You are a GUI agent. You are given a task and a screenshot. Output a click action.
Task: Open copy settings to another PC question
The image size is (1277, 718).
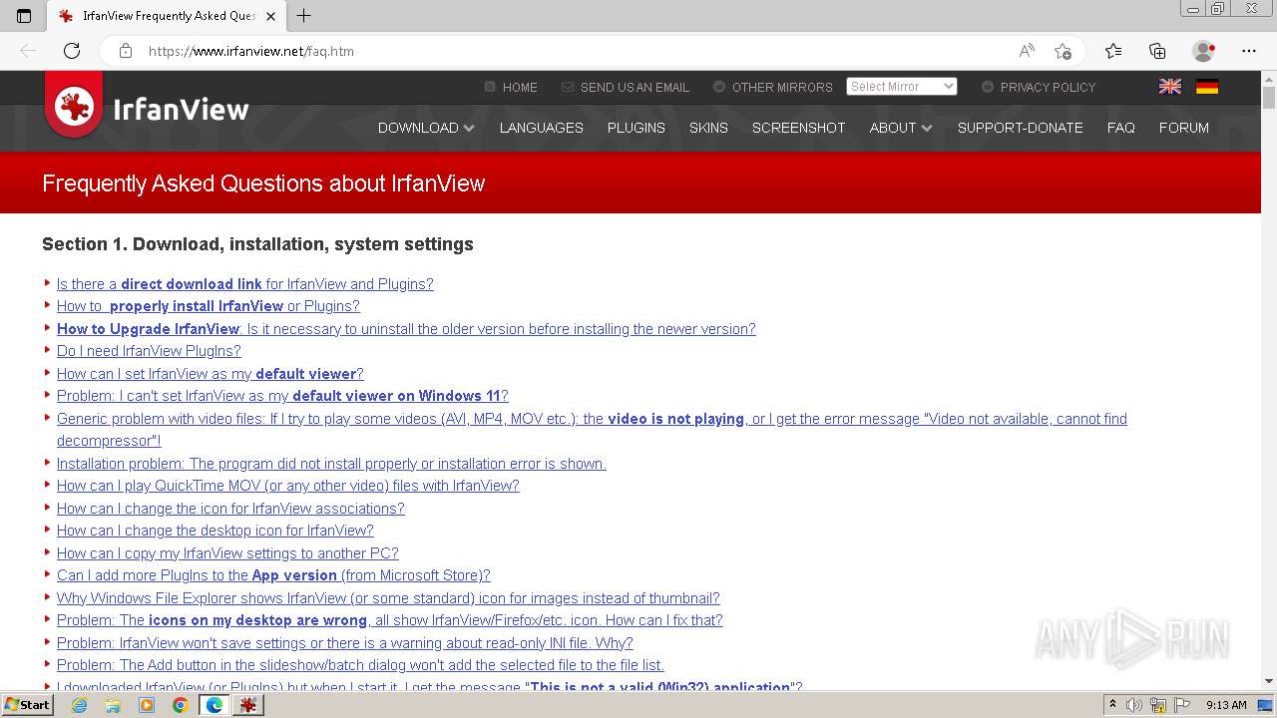pos(227,553)
